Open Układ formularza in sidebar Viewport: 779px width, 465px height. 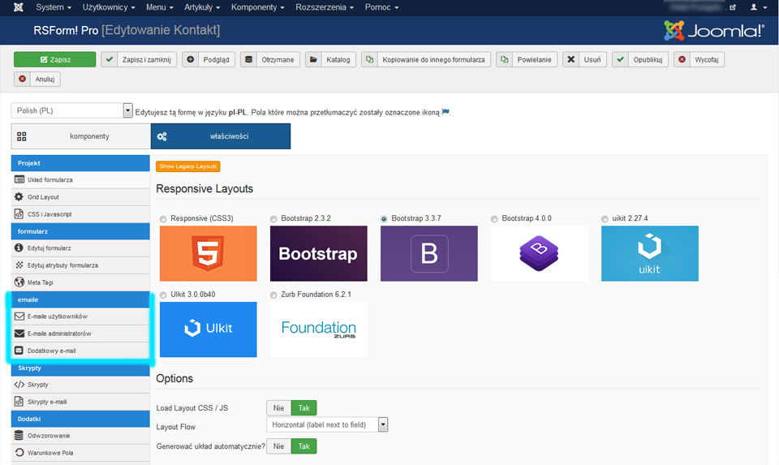(x=80, y=180)
